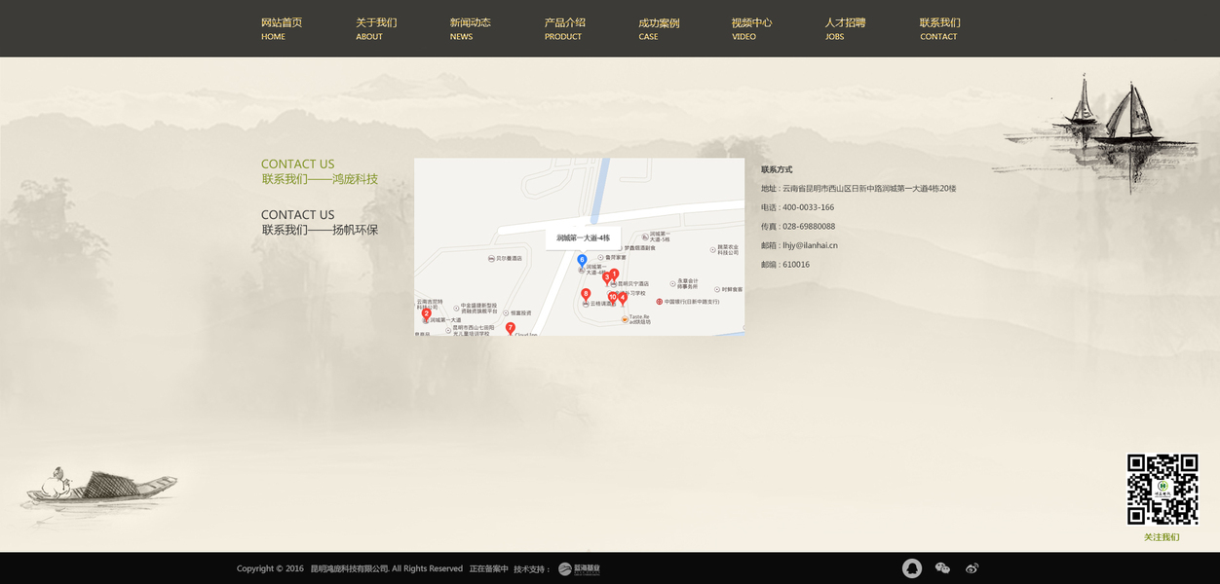Viewport: 1220px width, 584px height.
Task: Select red map marker number 1
Action: point(614,275)
